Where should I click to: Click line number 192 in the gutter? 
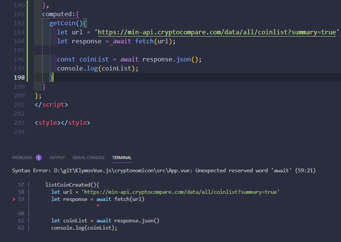19,23
